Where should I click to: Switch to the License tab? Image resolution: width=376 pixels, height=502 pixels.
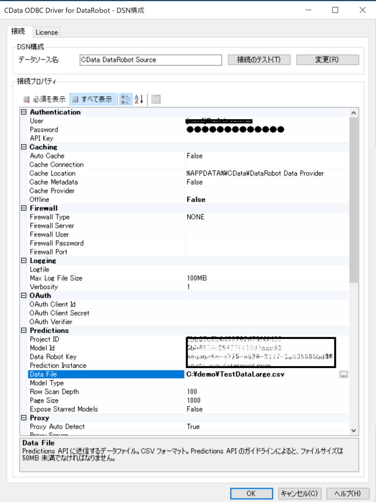point(47,32)
